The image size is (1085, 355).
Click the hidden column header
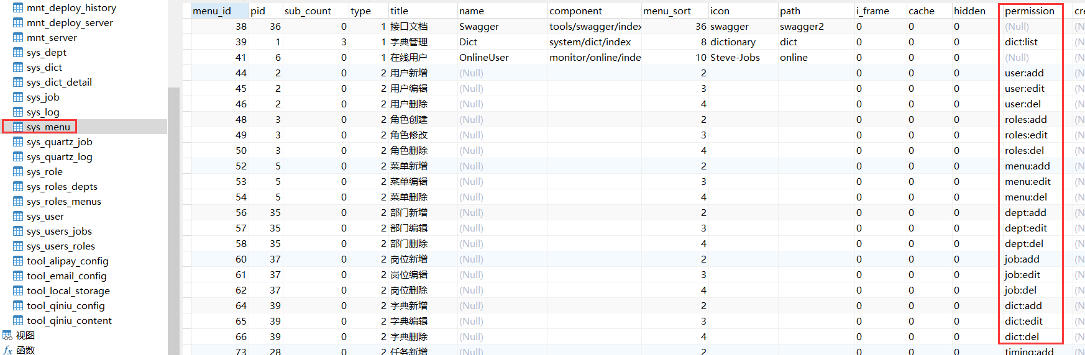[x=977, y=11]
